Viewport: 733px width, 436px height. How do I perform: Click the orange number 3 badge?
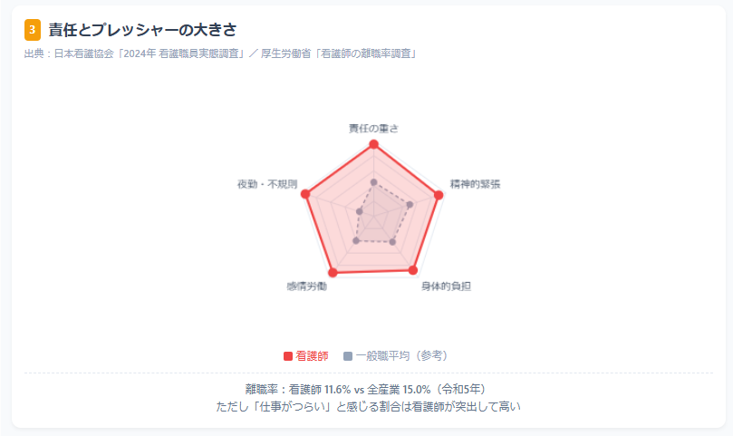33,30
